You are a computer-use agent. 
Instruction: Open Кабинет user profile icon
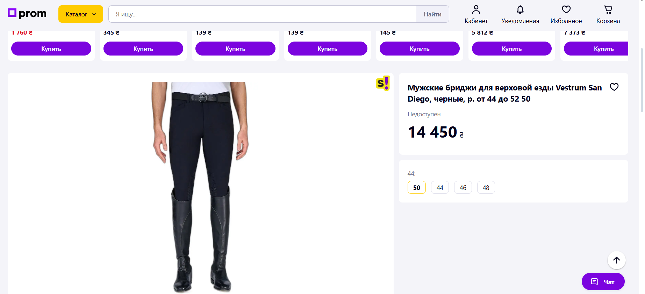tap(476, 9)
